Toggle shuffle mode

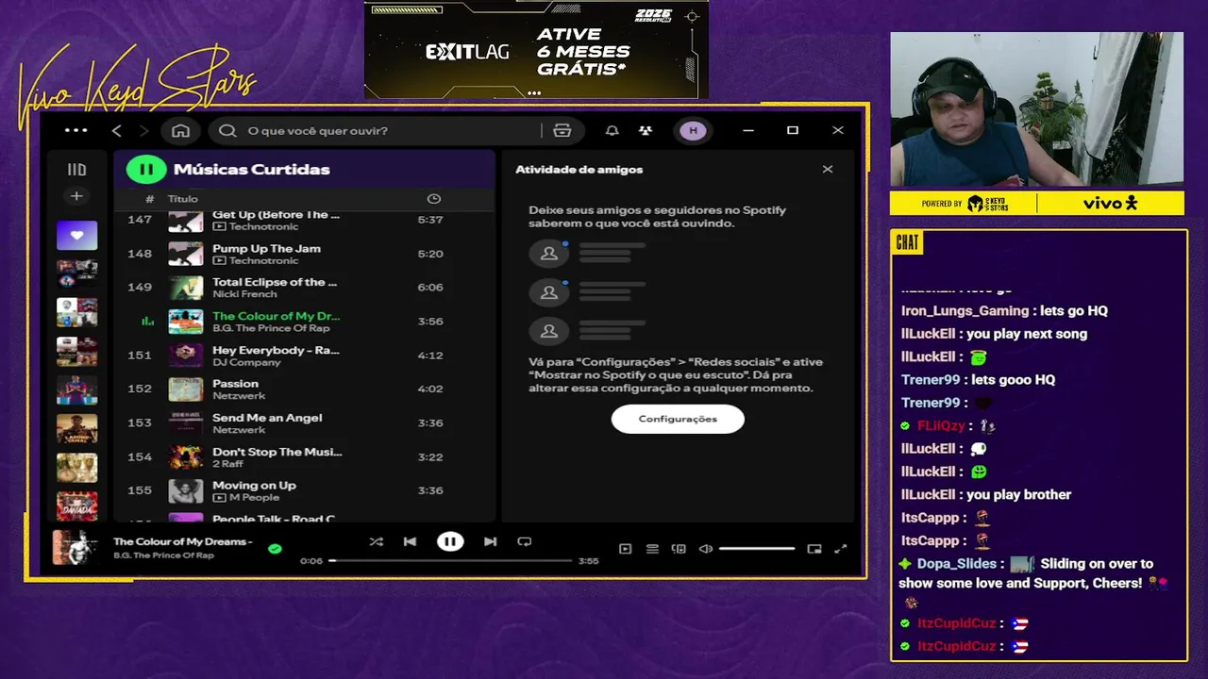(376, 541)
